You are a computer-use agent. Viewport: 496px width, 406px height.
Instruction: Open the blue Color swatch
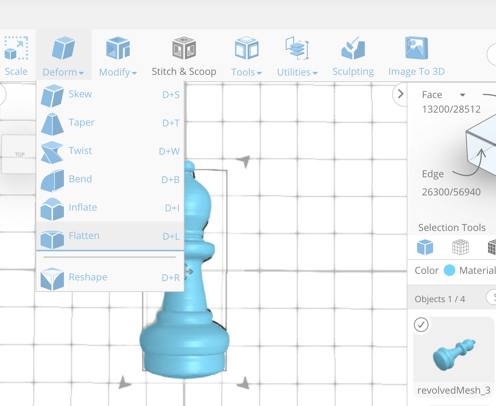450,270
